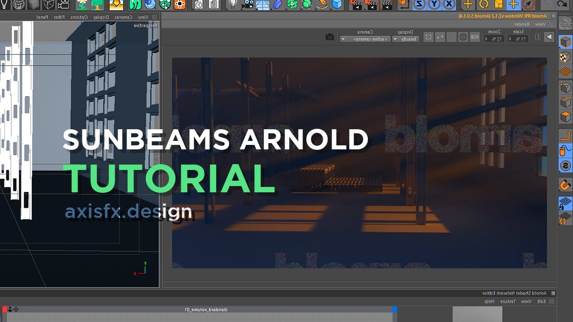Click the blue output port on standard_volume_01

(394, 309)
